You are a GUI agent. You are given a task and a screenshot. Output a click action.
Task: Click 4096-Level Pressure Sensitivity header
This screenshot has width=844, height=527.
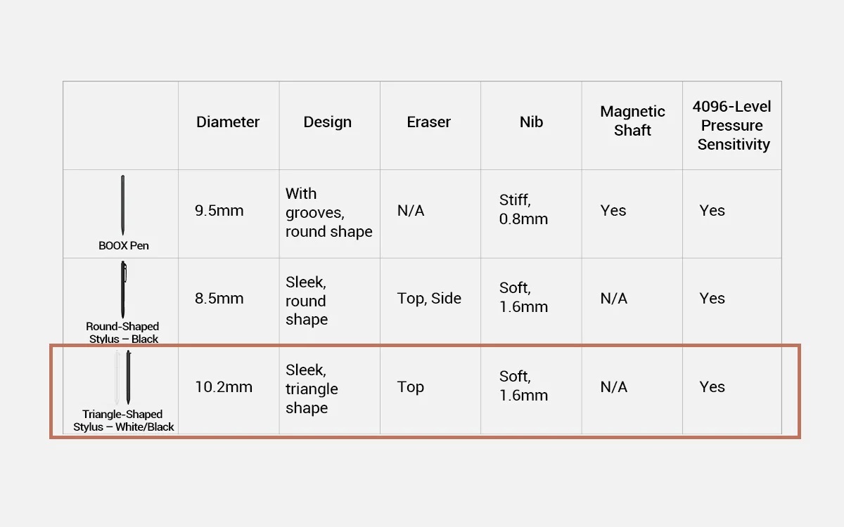click(732, 125)
